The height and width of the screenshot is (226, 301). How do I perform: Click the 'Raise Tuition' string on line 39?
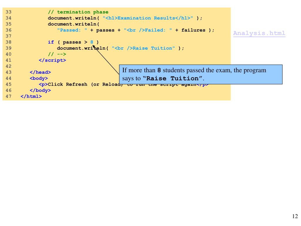pos(143,48)
